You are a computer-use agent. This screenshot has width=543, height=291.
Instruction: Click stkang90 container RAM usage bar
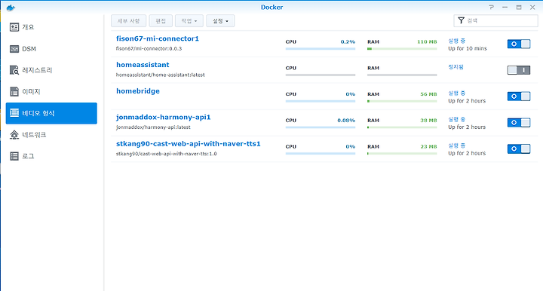[402, 154]
